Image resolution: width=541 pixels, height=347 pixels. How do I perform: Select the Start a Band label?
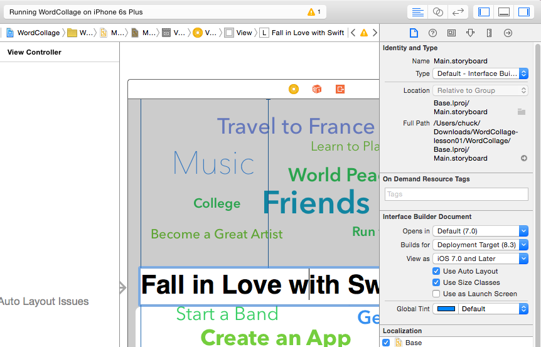pos(227,314)
